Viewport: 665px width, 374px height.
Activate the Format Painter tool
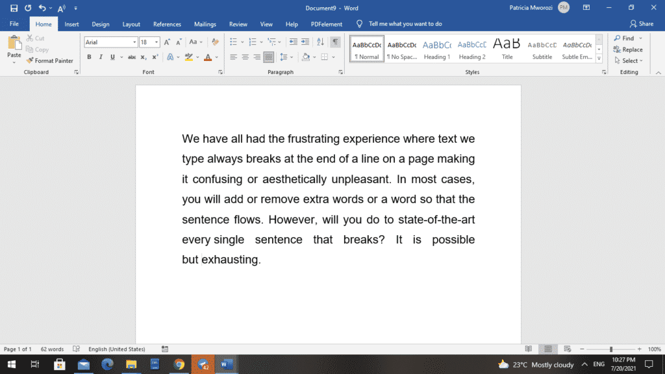pos(49,60)
